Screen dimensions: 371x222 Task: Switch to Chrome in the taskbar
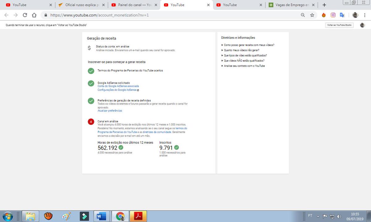(x=120, y=216)
